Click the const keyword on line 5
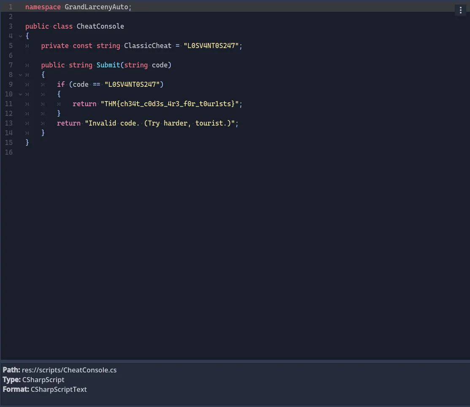470x407 pixels. tap(82, 46)
